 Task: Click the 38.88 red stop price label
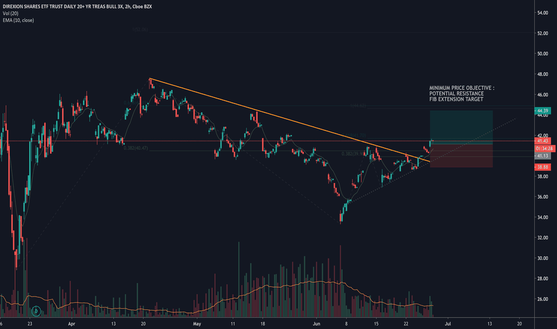(x=543, y=167)
